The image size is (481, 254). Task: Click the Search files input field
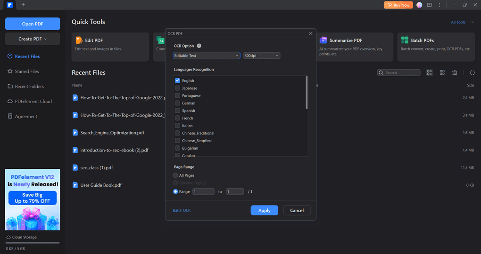pos(399,72)
